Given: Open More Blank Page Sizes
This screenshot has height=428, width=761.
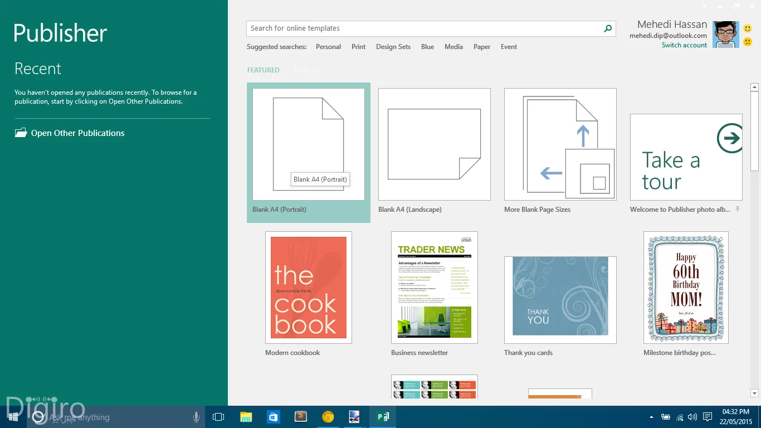Looking at the screenshot, I should tap(560, 152).
